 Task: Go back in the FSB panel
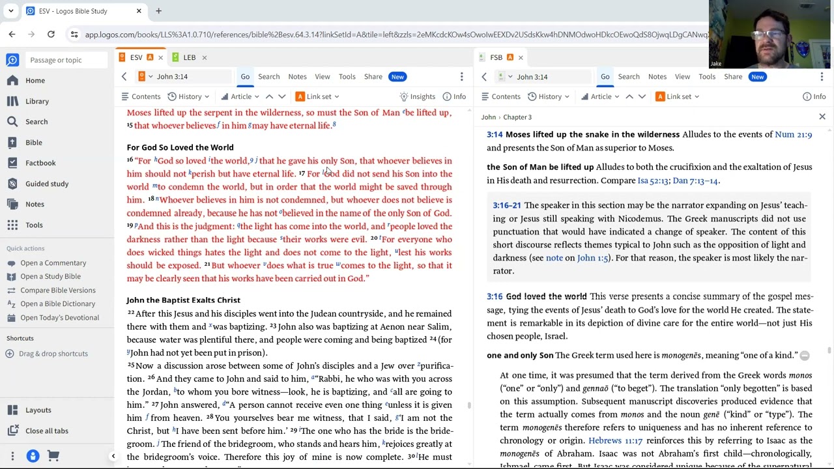tap(483, 77)
